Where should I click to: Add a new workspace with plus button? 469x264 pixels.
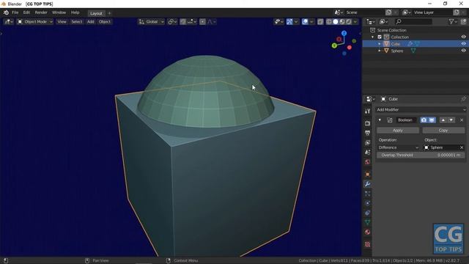pyautogui.click(x=109, y=13)
